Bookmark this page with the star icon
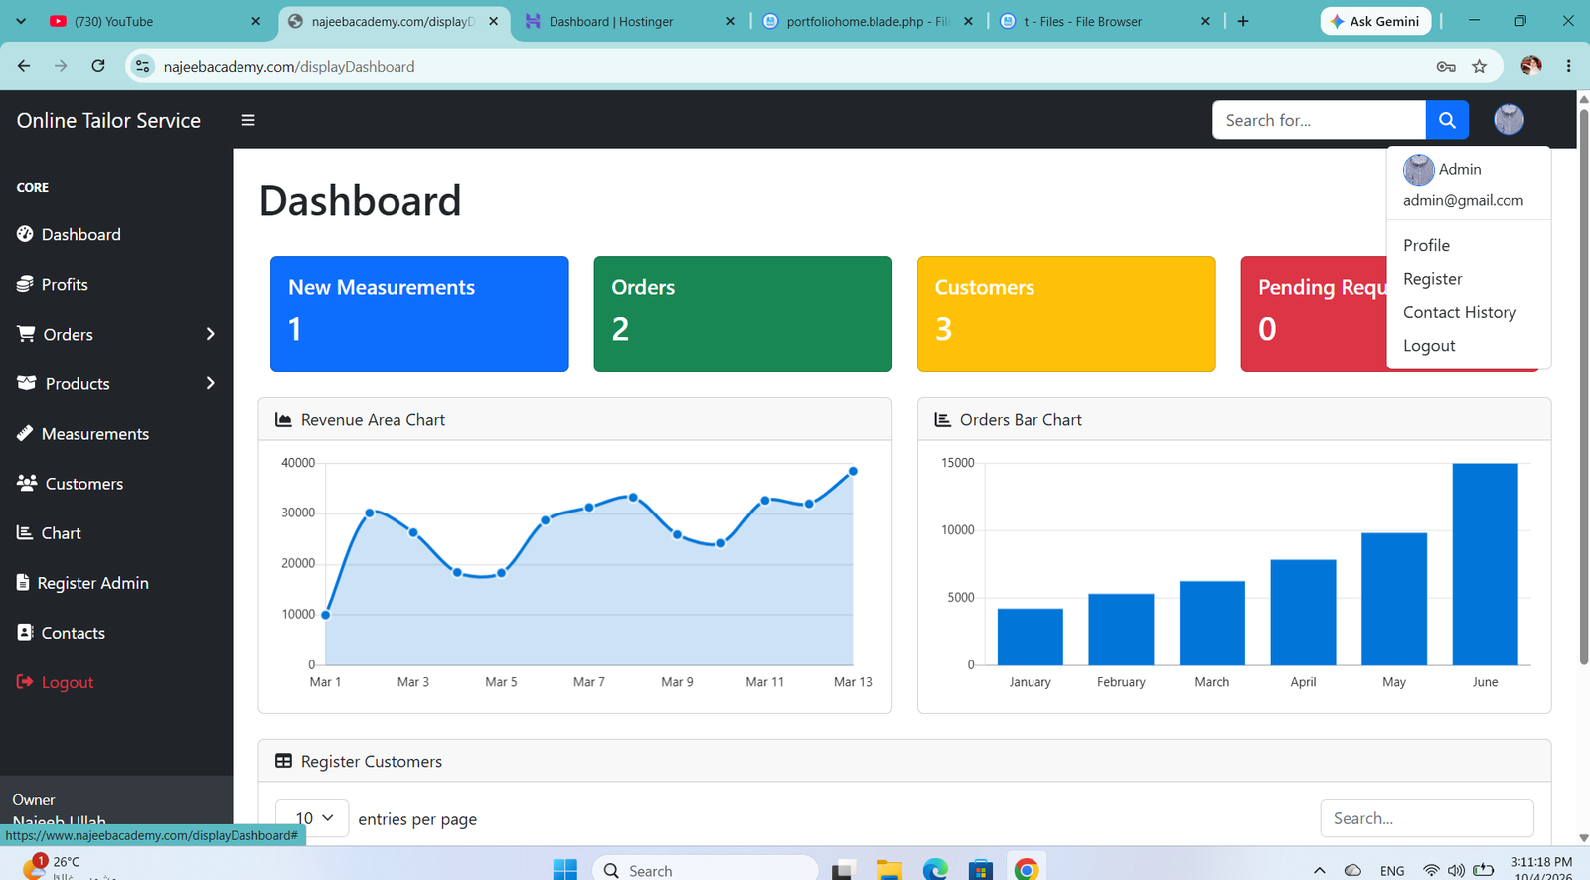The height and width of the screenshot is (880, 1590). (x=1480, y=67)
